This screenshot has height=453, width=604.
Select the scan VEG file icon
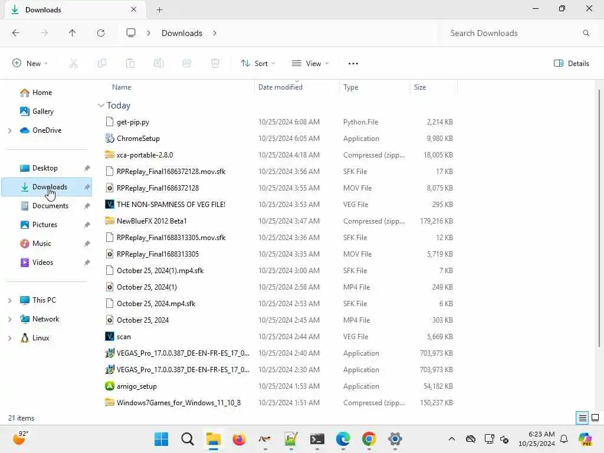coord(109,336)
